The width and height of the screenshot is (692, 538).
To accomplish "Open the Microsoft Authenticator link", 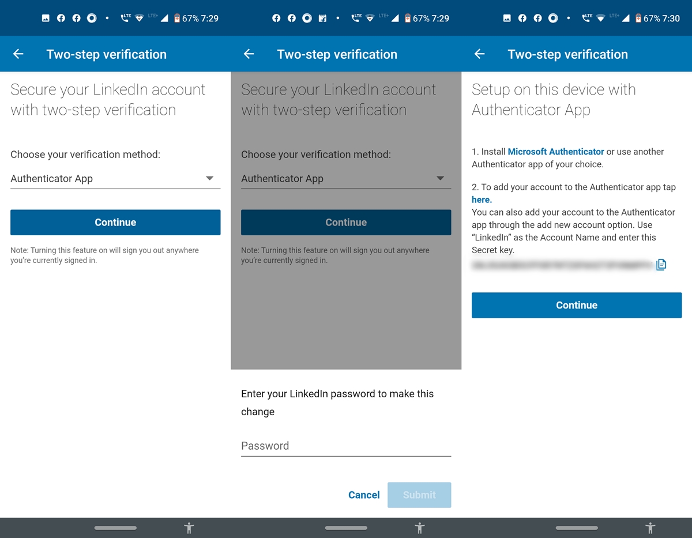I will click(x=556, y=152).
